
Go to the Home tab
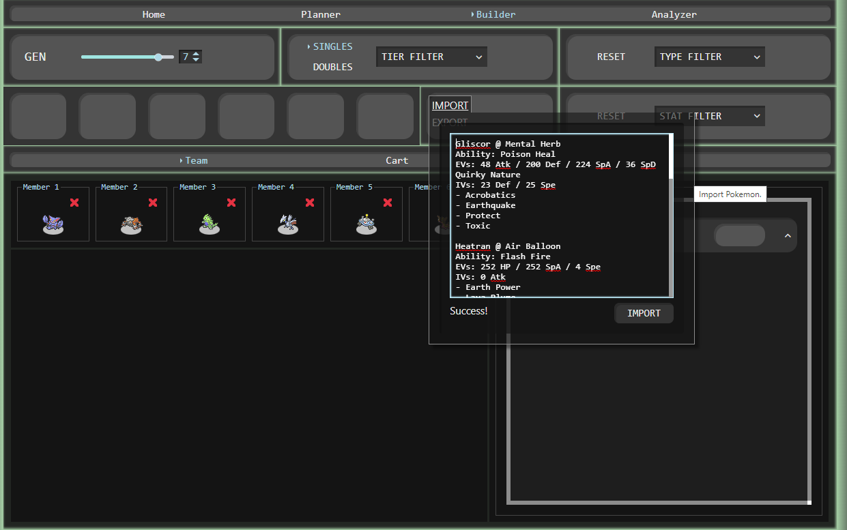[154, 14]
